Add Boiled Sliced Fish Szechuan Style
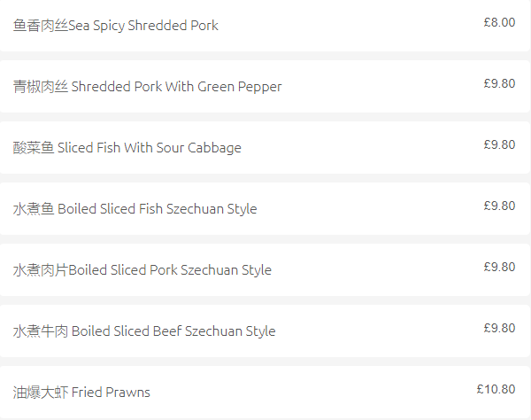The height and width of the screenshot is (420, 531). 265,208
